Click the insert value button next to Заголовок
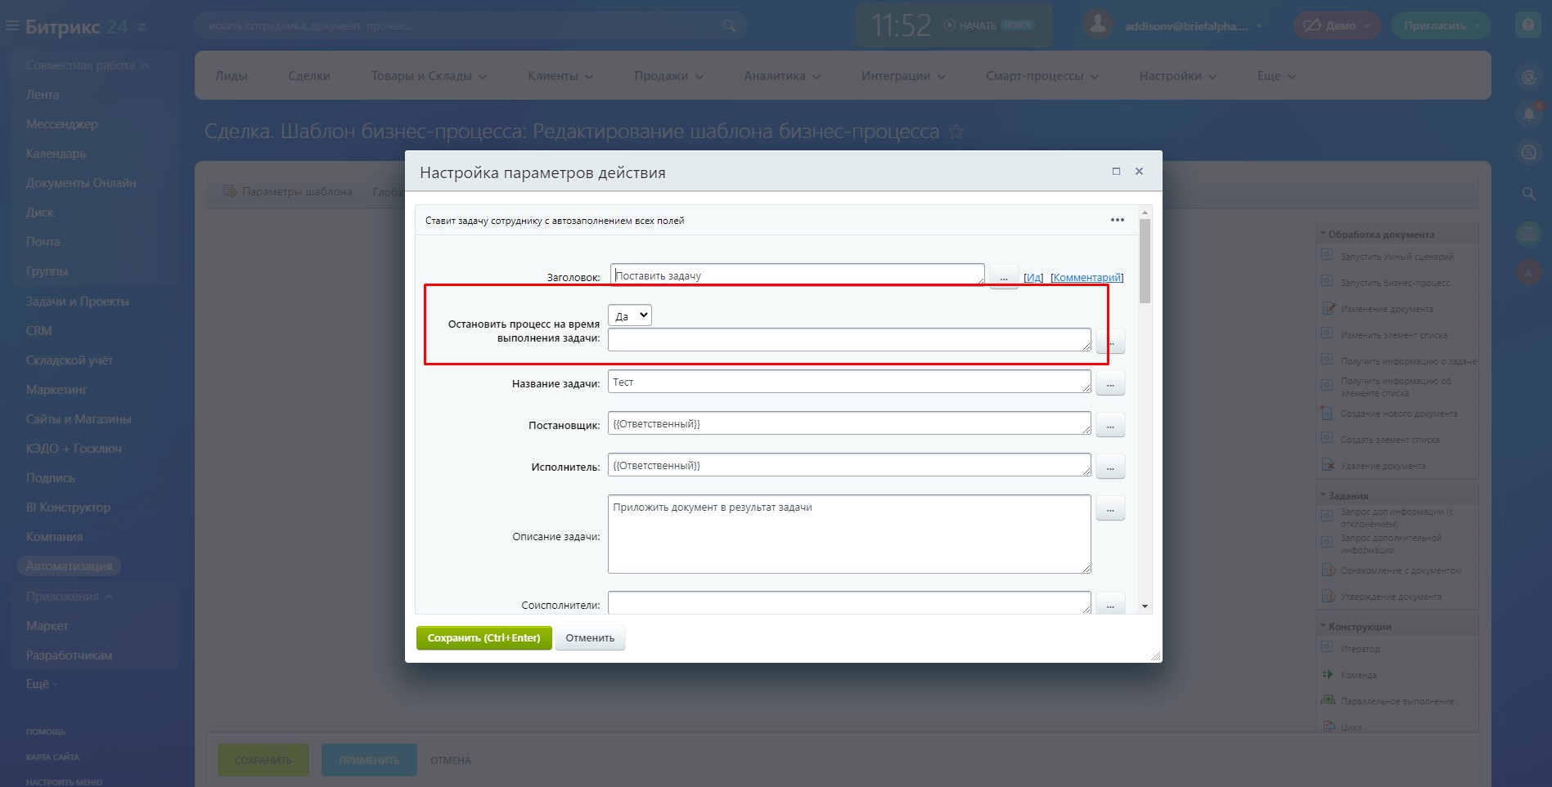Screen dimensions: 1552x787 pyautogui.click(x=1003, y=277)
